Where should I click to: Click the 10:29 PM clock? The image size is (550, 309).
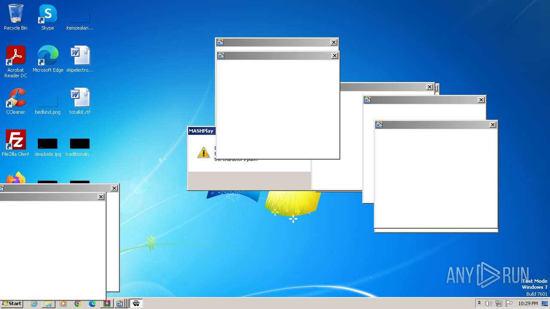coord(528,303)
